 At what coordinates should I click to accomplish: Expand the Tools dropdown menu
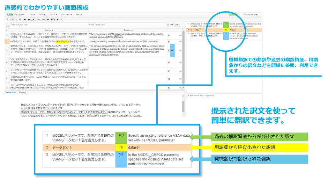coord(42,15)
